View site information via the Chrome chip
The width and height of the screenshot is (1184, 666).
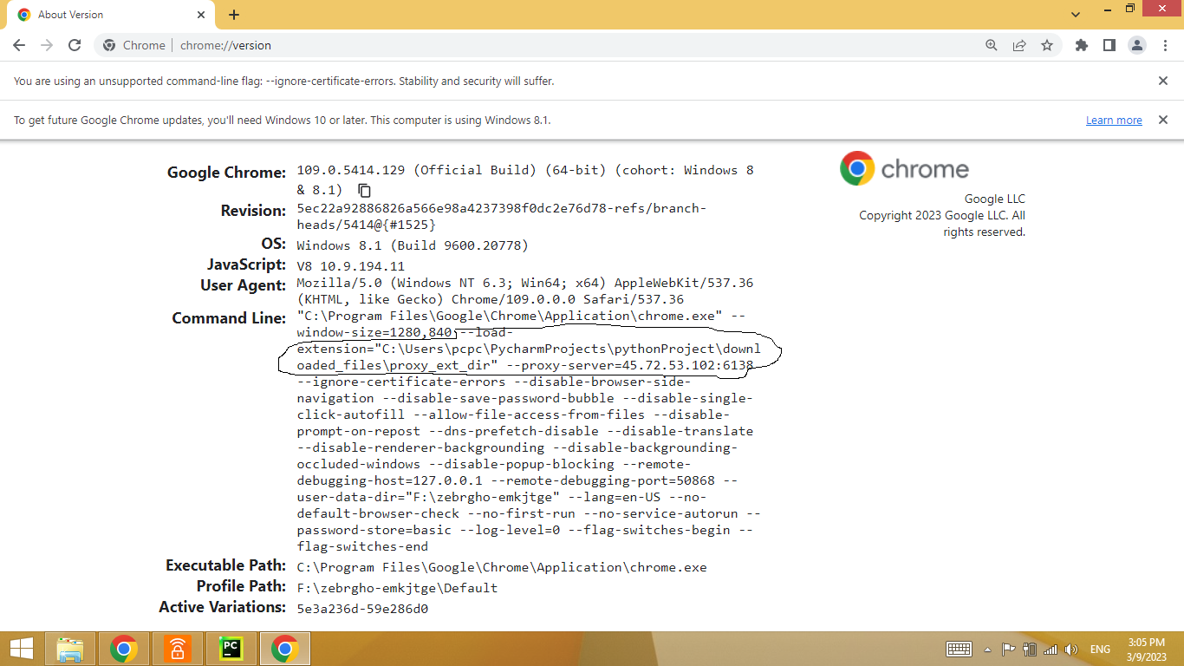click(x=134, y=45)
